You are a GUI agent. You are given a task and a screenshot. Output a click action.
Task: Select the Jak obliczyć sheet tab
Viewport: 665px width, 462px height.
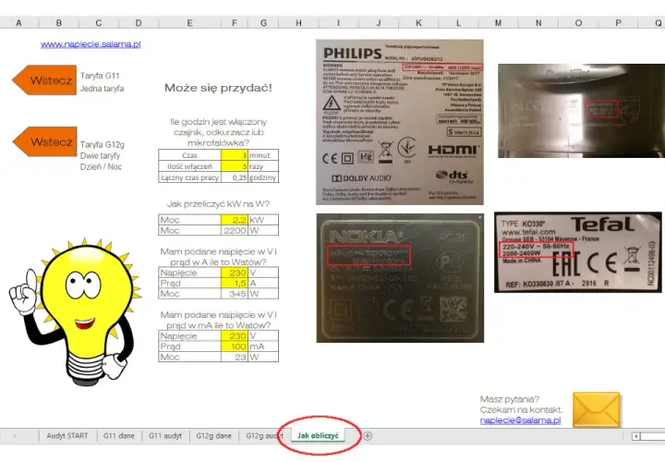(x=318, y=436)
